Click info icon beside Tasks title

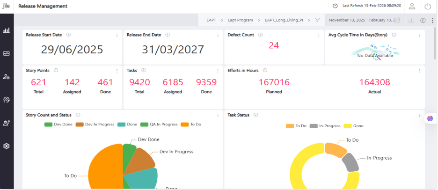pos(144,70)
